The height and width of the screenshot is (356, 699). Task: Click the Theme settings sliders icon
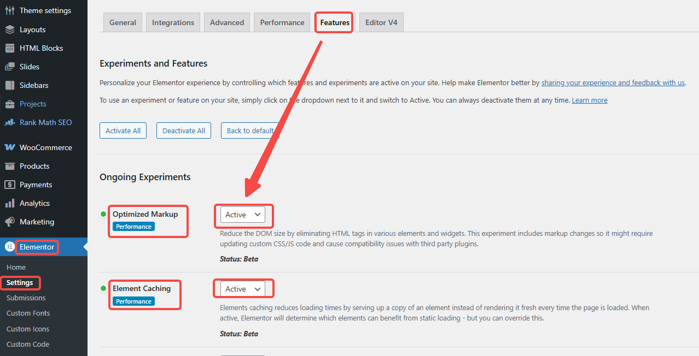click(10, 11)
